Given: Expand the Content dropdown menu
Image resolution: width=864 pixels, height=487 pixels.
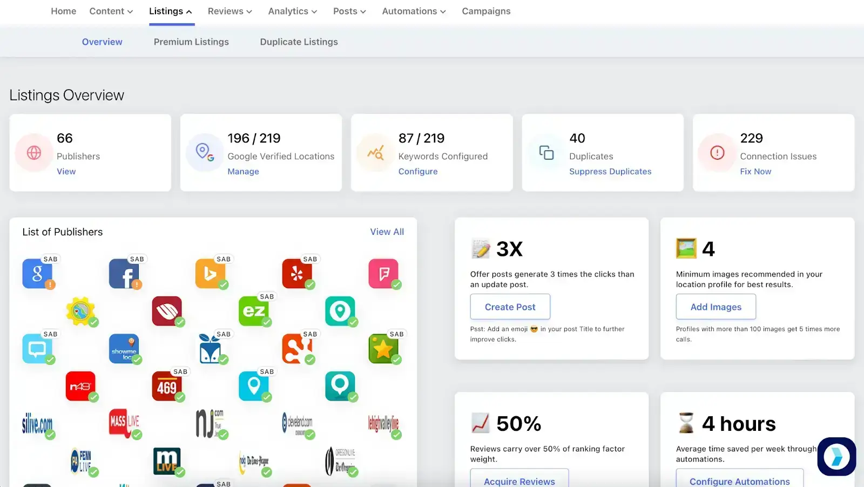Looking at the screenshot, I should point(111,11).
